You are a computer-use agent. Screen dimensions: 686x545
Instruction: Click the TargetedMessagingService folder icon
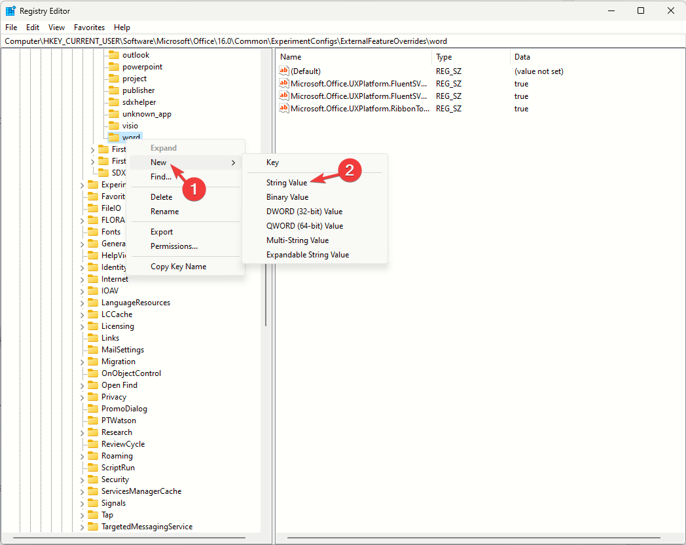(x=93, y=527)
